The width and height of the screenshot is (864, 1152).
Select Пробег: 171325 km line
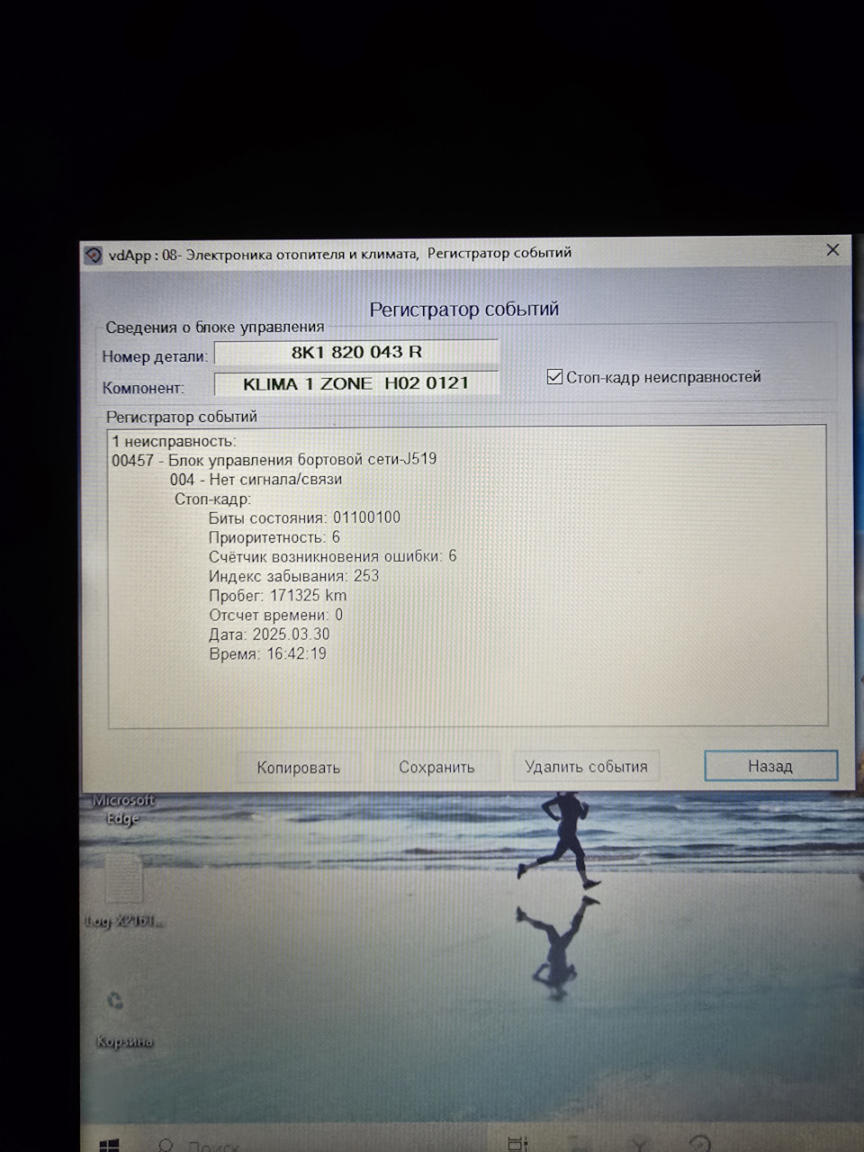tap(277, 596)
